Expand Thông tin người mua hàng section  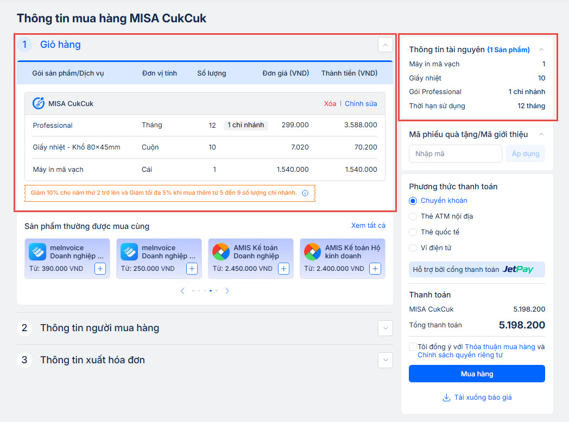click(385, 328)
